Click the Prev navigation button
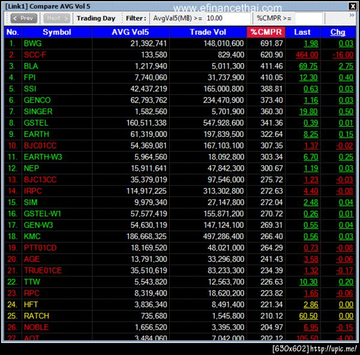The width and height of the screenshot is (360, 355). [23, 18]
